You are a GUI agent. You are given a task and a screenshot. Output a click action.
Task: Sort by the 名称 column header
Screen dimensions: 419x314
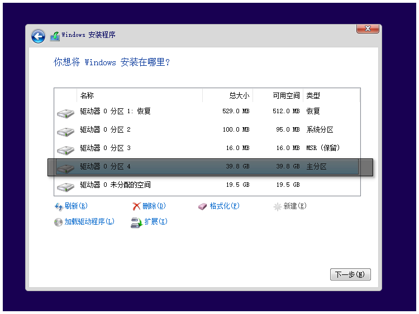pos(140,95)
